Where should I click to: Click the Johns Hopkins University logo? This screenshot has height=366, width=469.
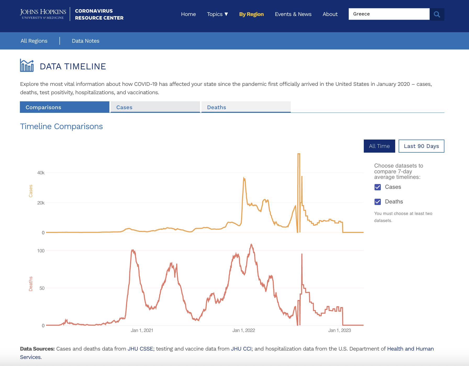(x=43, y=14)
